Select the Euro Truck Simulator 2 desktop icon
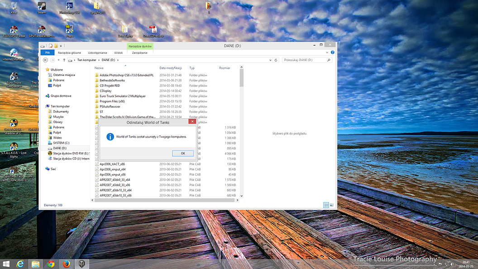 click(x=14, y=80)
